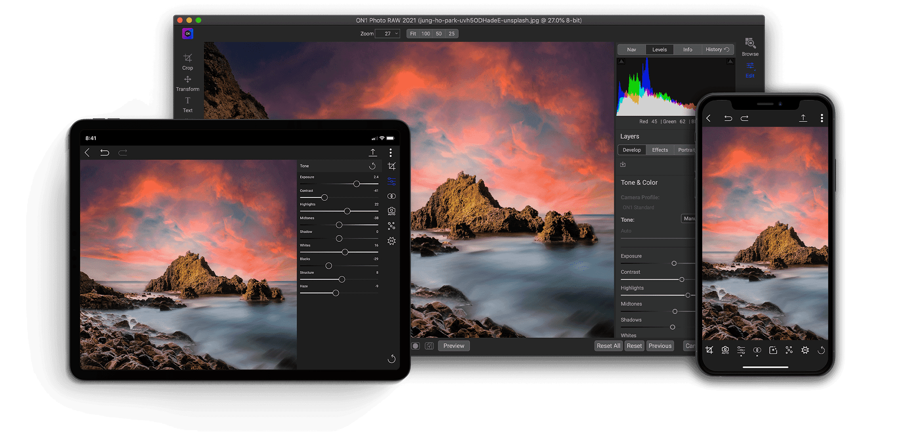Tap the share icon on the iPad
This screenshot has width=904, height=448.
tap(373, 152)
